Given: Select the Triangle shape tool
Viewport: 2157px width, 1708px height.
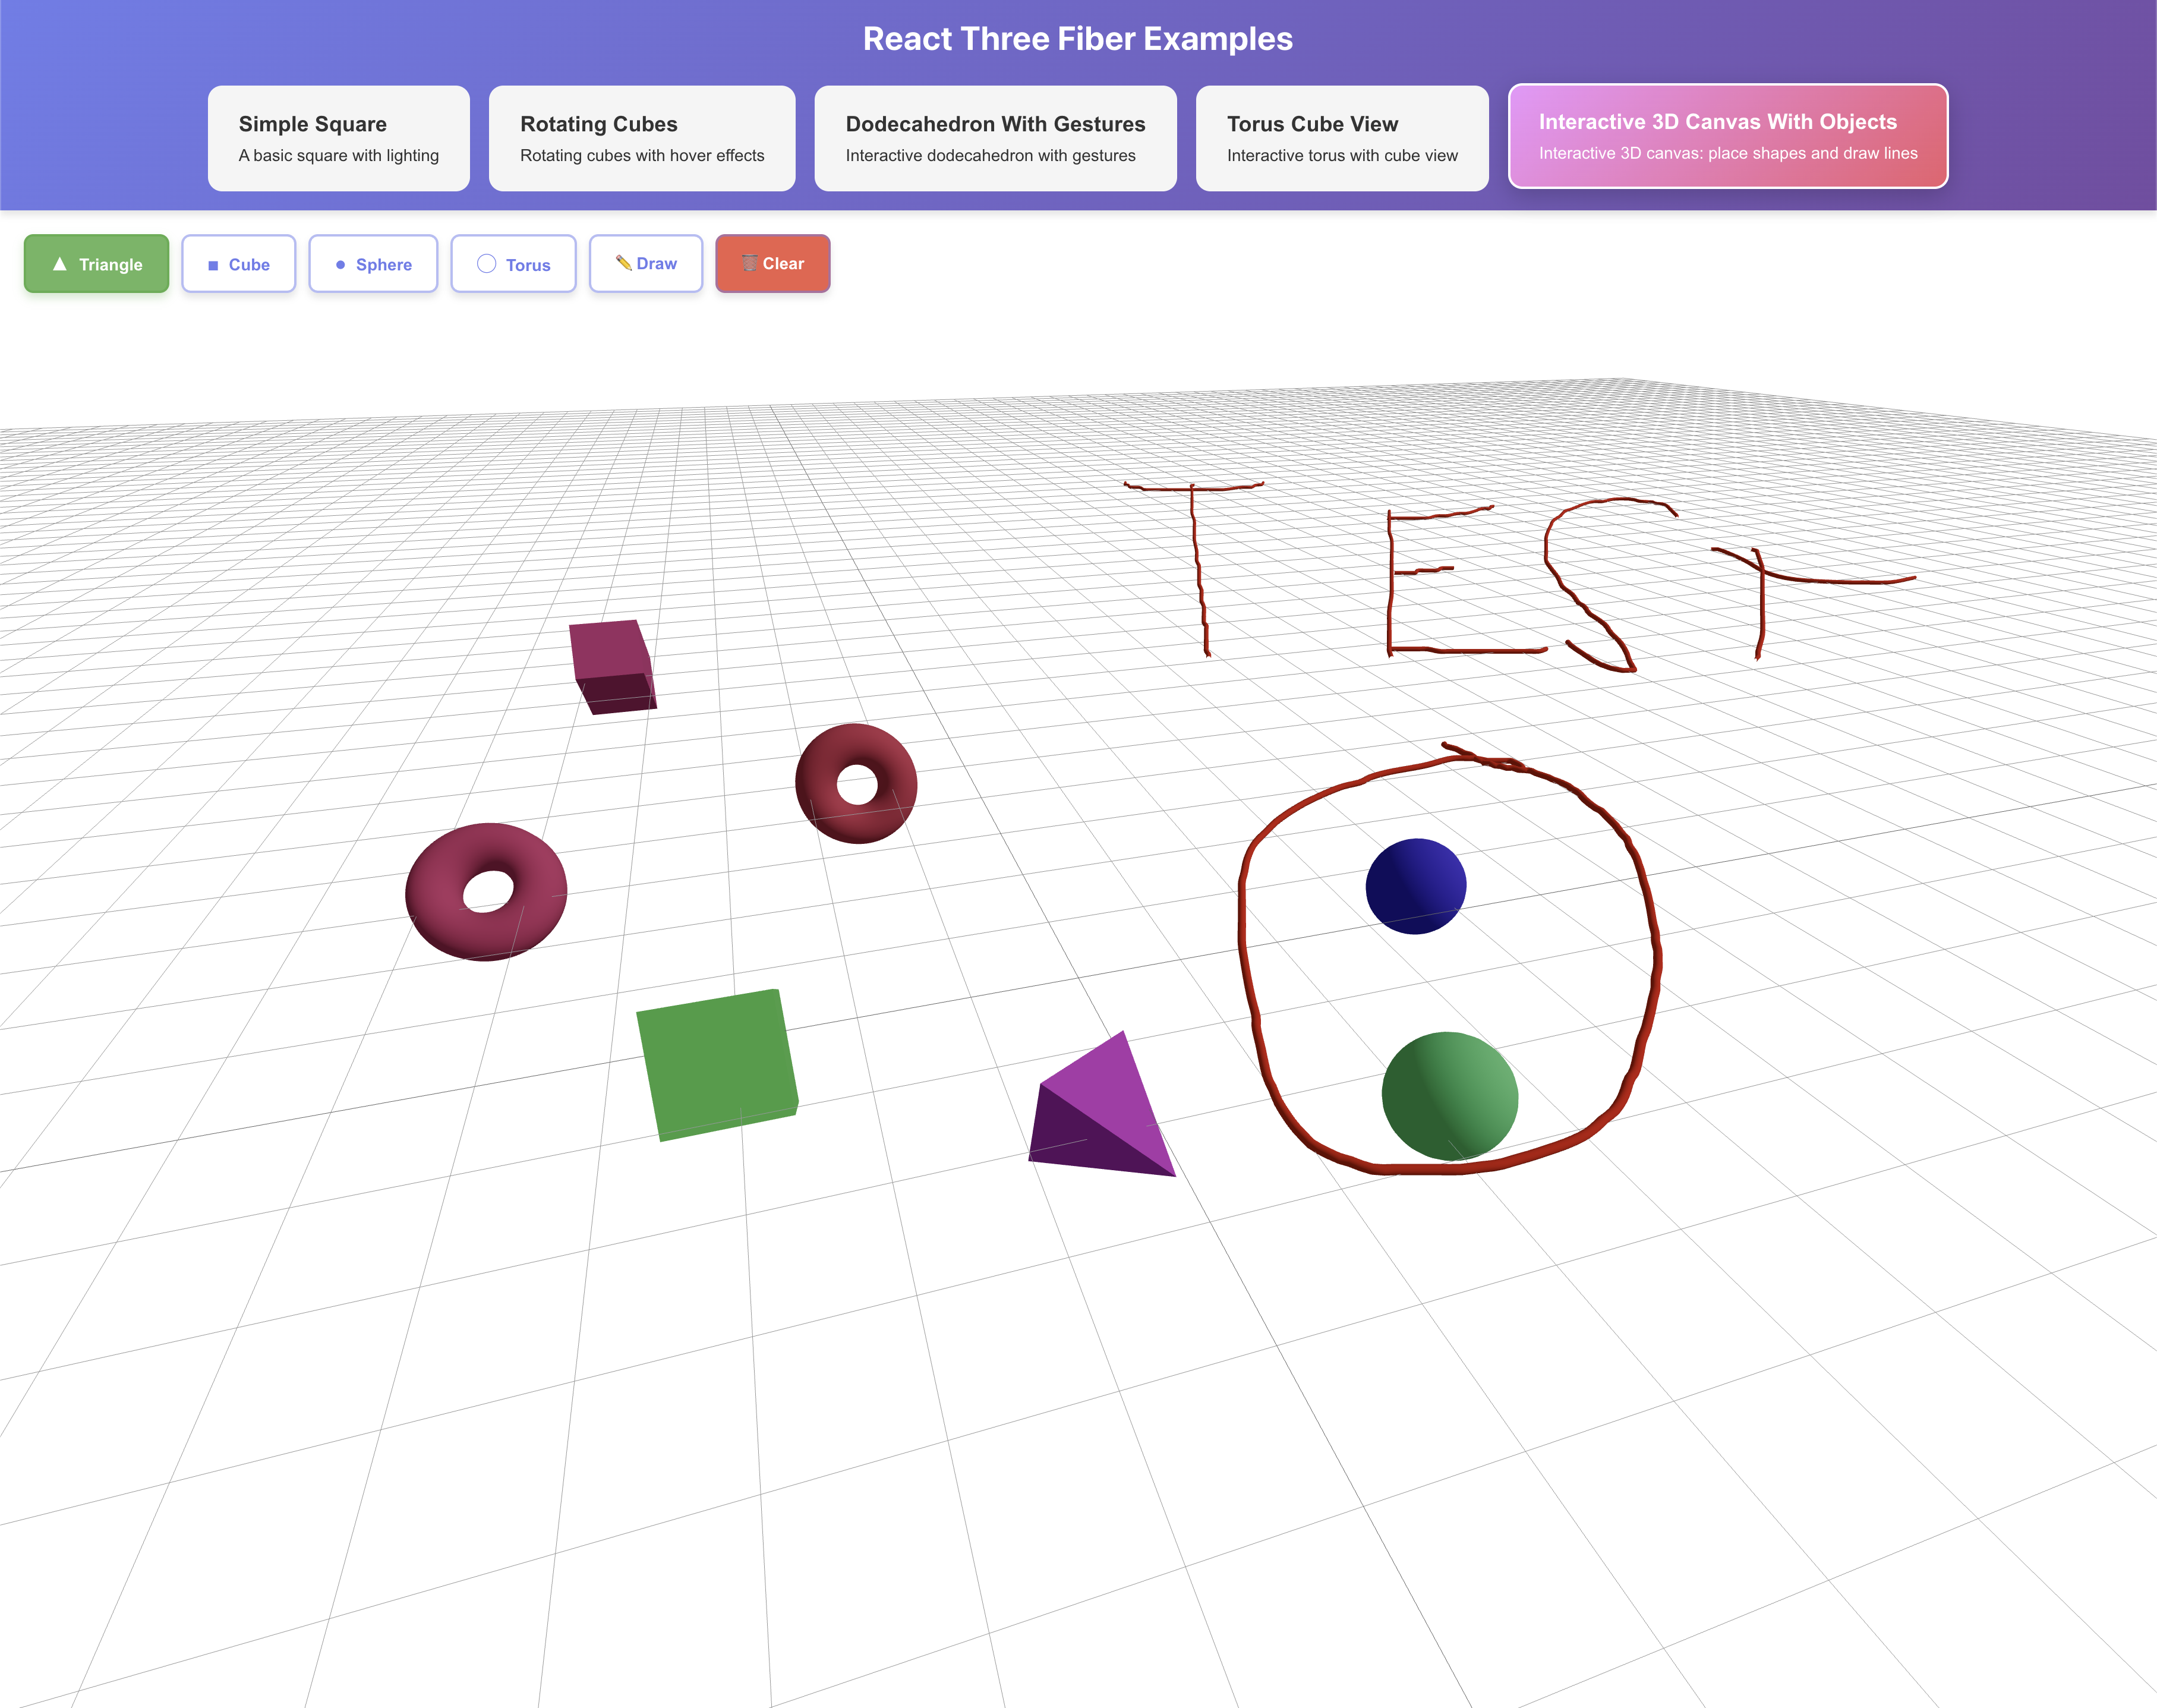Looking at the screenshot, I should (96, 264).
